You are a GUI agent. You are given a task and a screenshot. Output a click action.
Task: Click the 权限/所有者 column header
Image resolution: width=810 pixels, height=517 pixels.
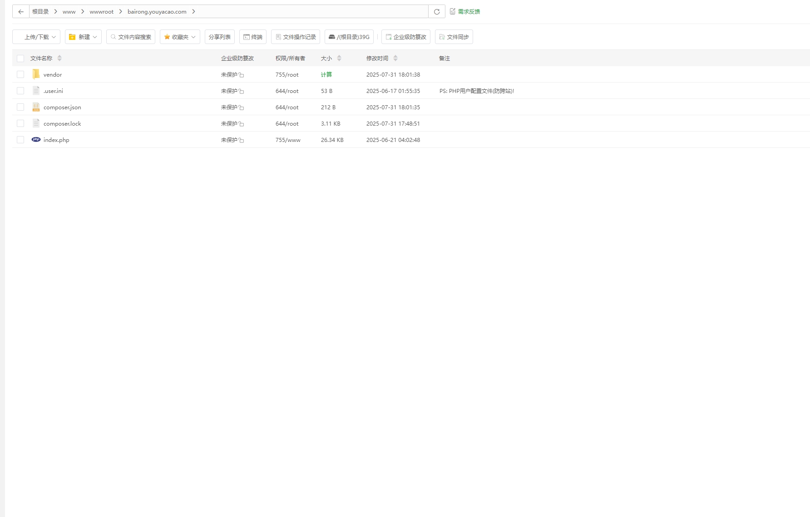click(x=290, y=59)
